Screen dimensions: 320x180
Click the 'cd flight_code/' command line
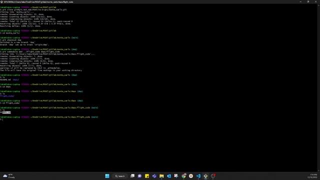(x=10, y=103)
